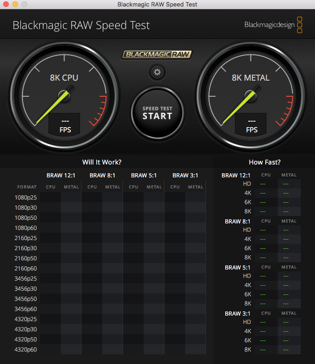315x364 pixels.
Task: Click 4K row under How Fast BRAW 5:1
Action: [272, 285]
